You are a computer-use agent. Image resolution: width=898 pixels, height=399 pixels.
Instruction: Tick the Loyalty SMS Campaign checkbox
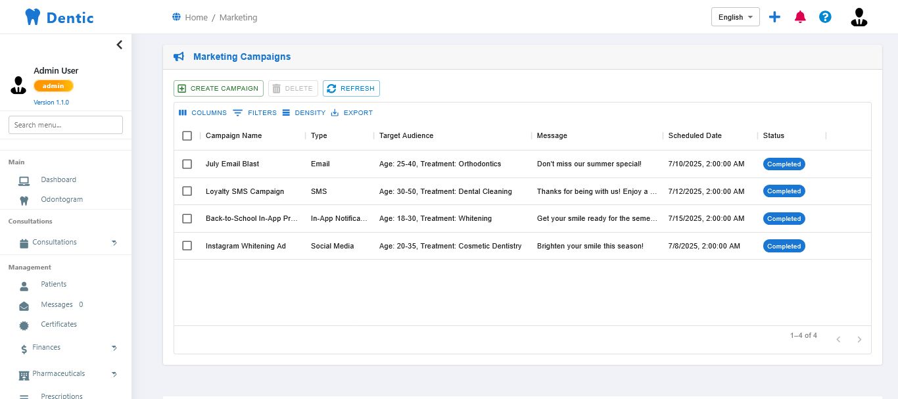coord(187,191)
